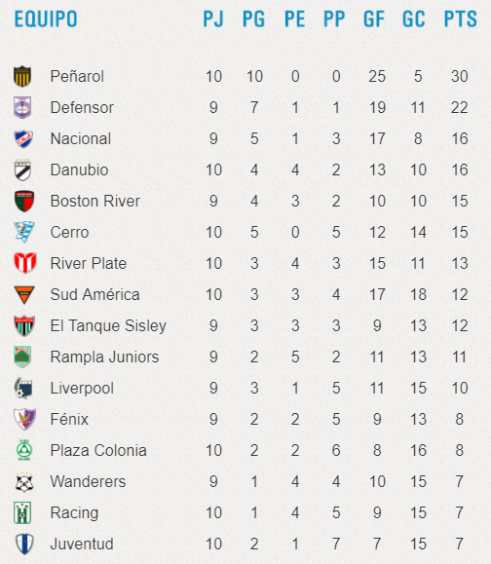The image size is (491, 564).
Task: Click the Cerro team crest
Action: (x=24, y=232)
